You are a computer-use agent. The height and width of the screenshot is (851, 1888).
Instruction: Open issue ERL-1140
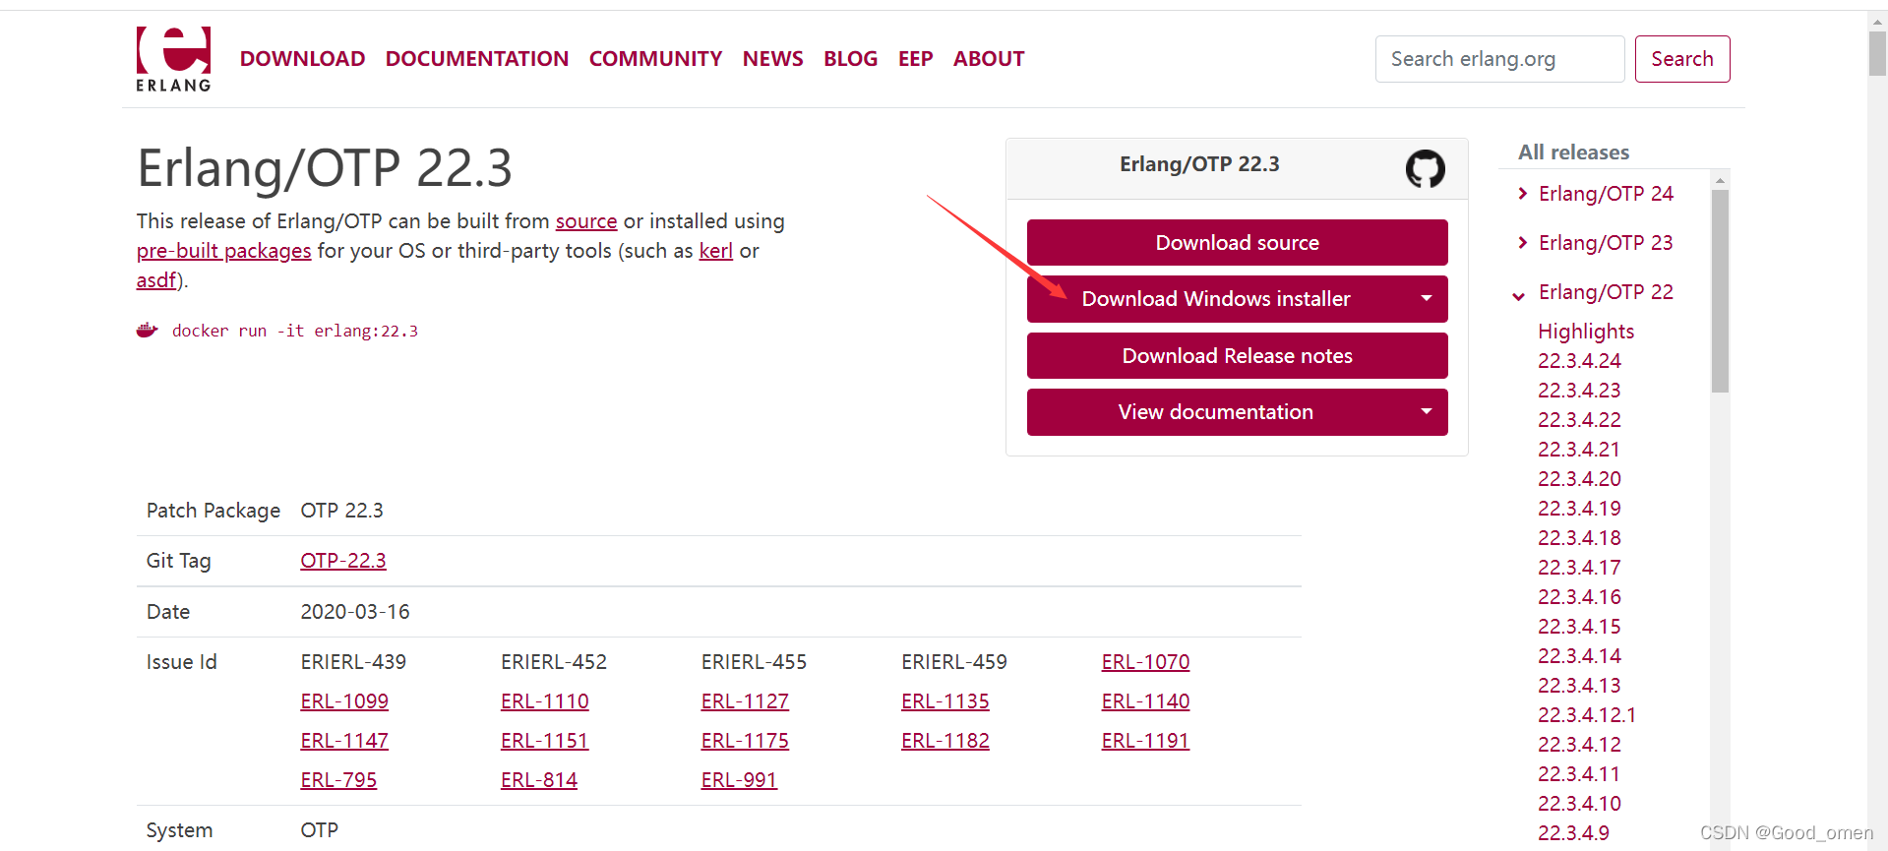tap(1145, 701)
